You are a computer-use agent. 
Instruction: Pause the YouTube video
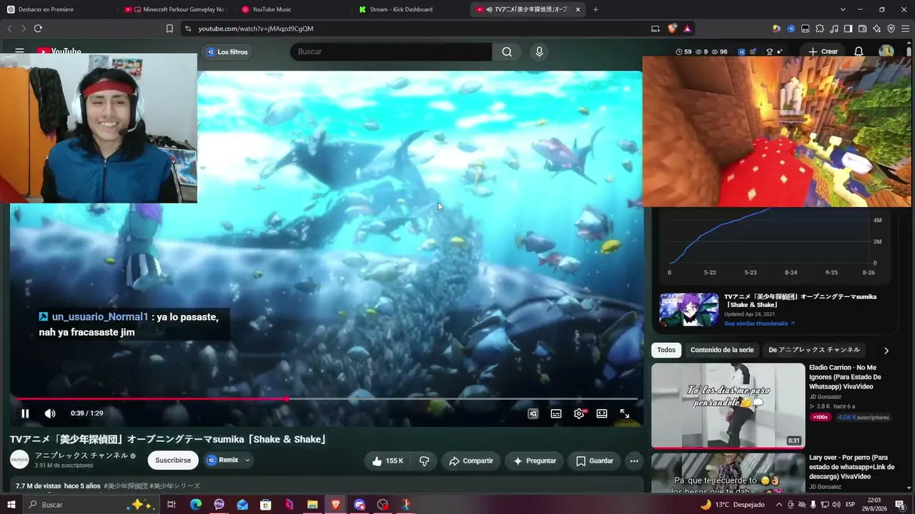click(x=25, y=413)
